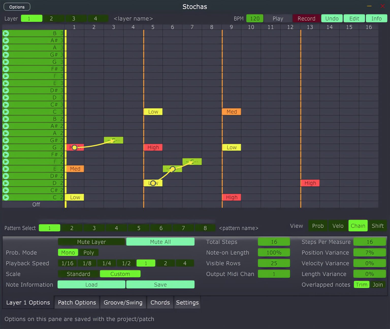The image size is (390, 329).
Task: Switch the view mode to Velo
Action: pos(338,226)
